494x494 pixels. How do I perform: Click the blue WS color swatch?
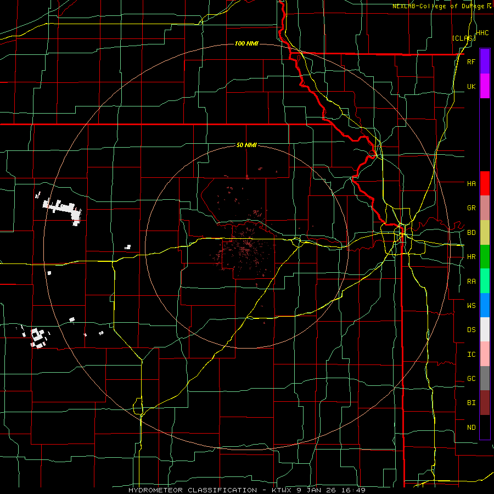(485, 305)
